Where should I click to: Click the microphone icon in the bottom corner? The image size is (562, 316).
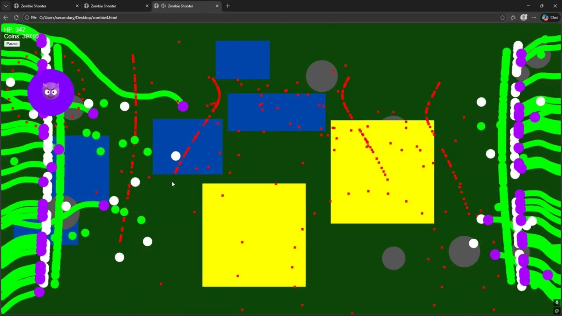[557, 302]
